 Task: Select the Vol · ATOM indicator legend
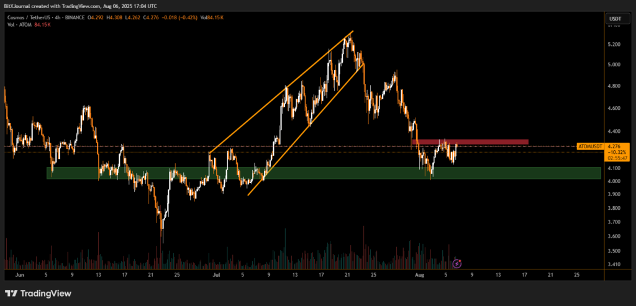coord(19,25)
